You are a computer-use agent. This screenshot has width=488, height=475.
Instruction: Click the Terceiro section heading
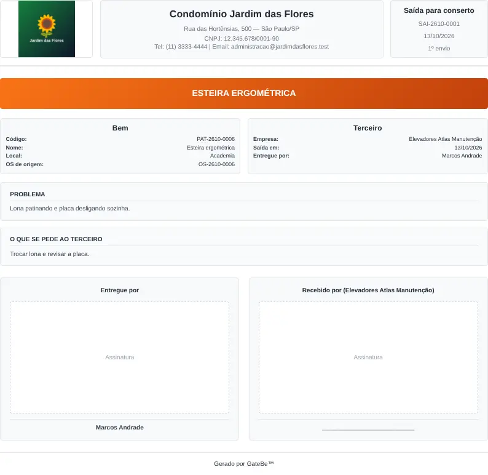(368, 128)
